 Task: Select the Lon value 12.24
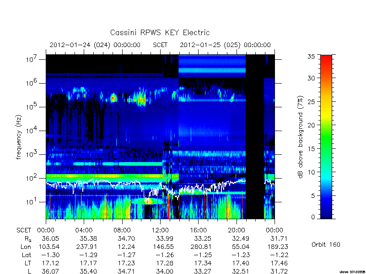(x=127, y=247)
